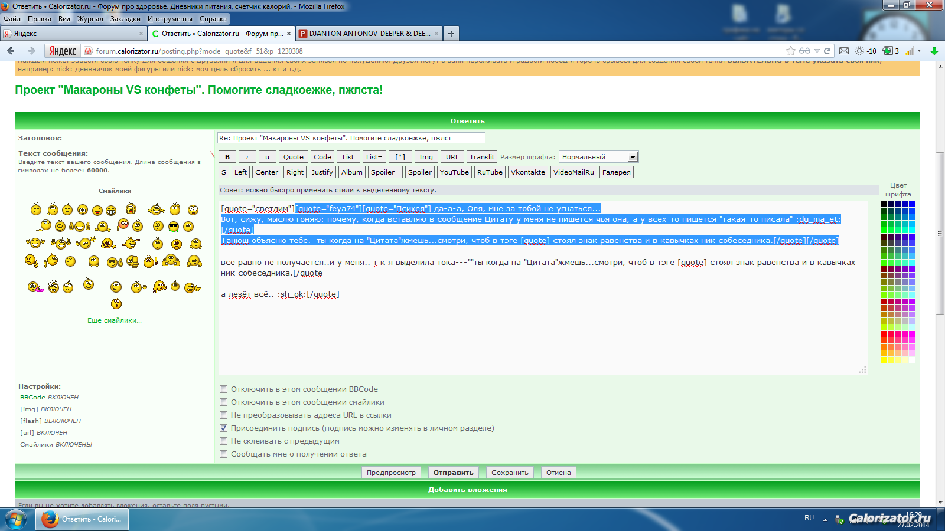Switch to the DJANTON ANTONOV-DEEPER tab
945x531 pixels.
[x=369, y=34]
